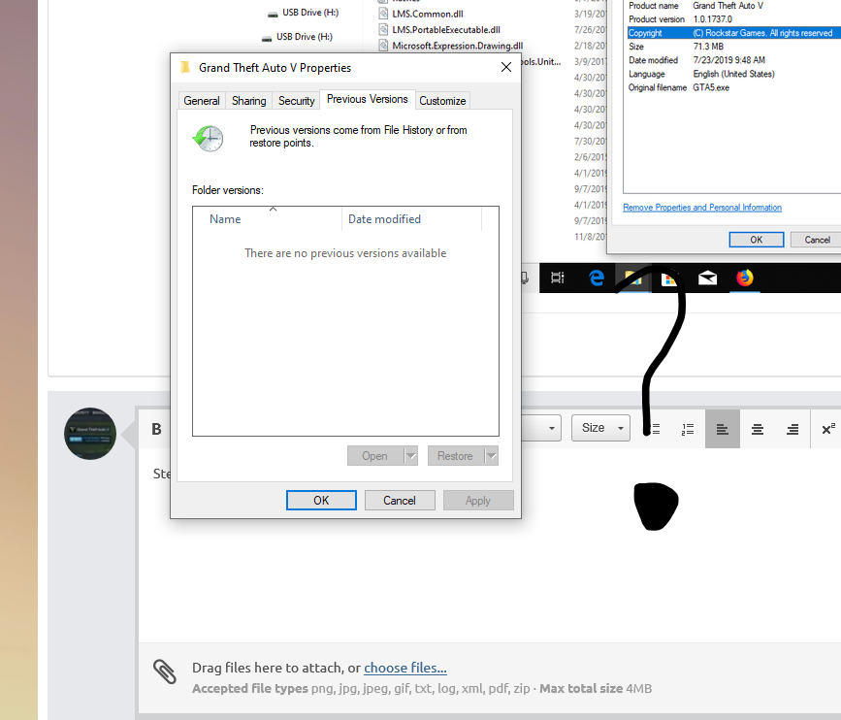Image resolution: width=841 pixels, height=720 pixels.
Task: Click Remove Properties and Personal Information link
Action: pyautogui.click(x=702, y=207)
